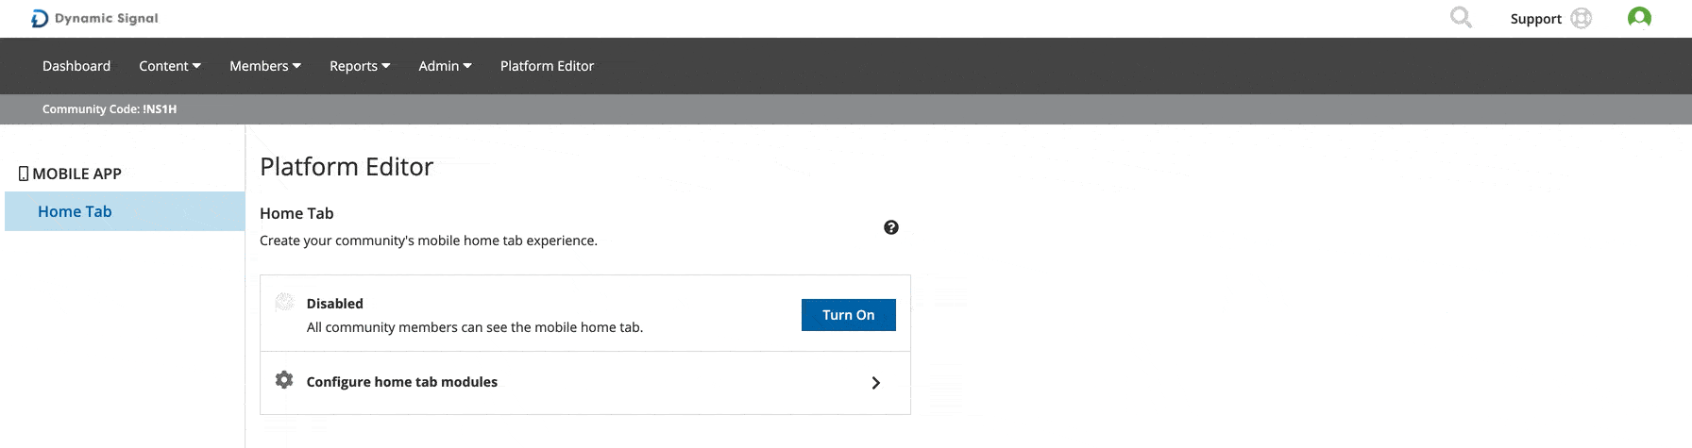Expand the Members dropdown menu
1692x448 pixels.
pyautogui.click(x=265, y=66)
